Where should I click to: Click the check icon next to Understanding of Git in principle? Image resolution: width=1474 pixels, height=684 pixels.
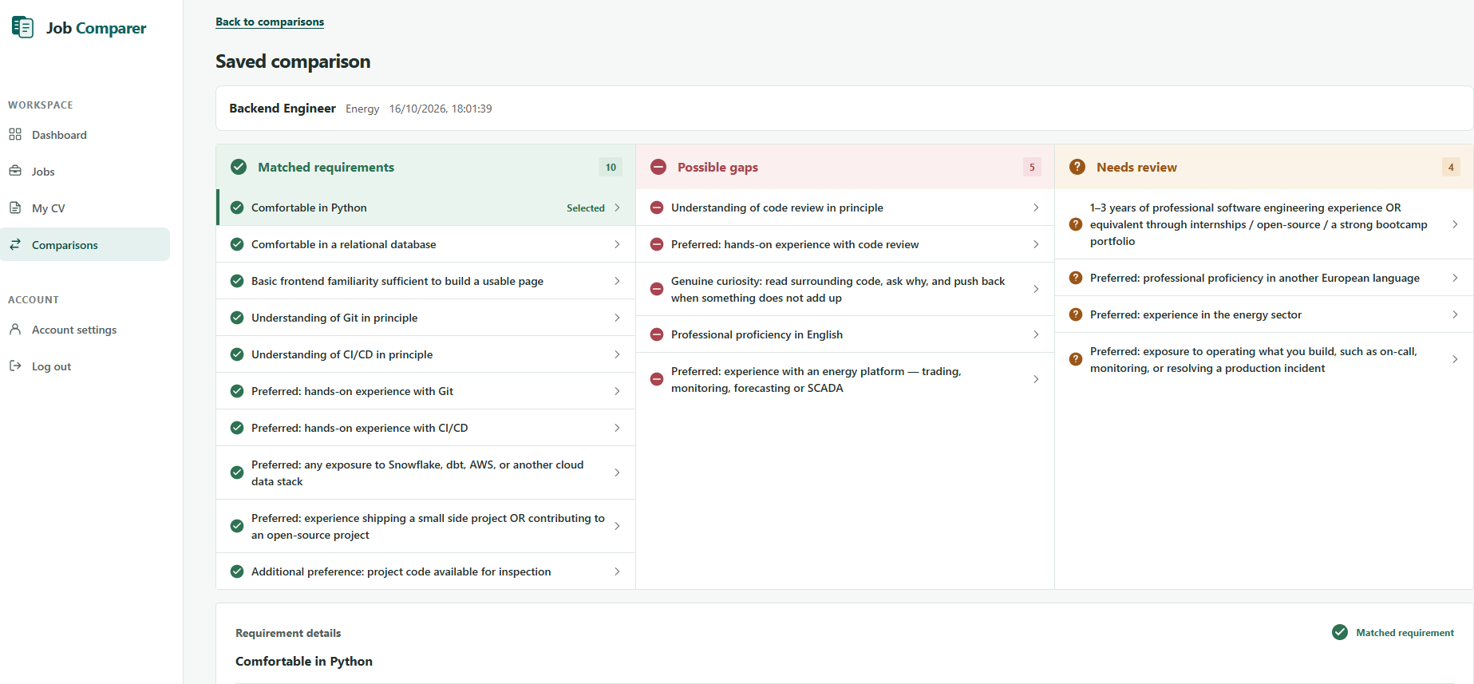pyautogui.click(x=237, y=318)
